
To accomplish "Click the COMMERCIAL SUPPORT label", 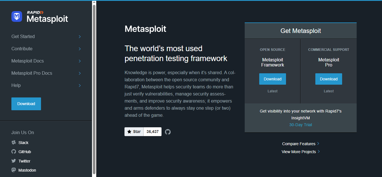I will 329,49.
